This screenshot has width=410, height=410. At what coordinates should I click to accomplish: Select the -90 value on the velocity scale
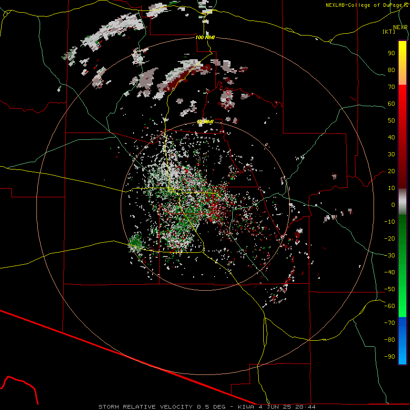click(389, 357)
